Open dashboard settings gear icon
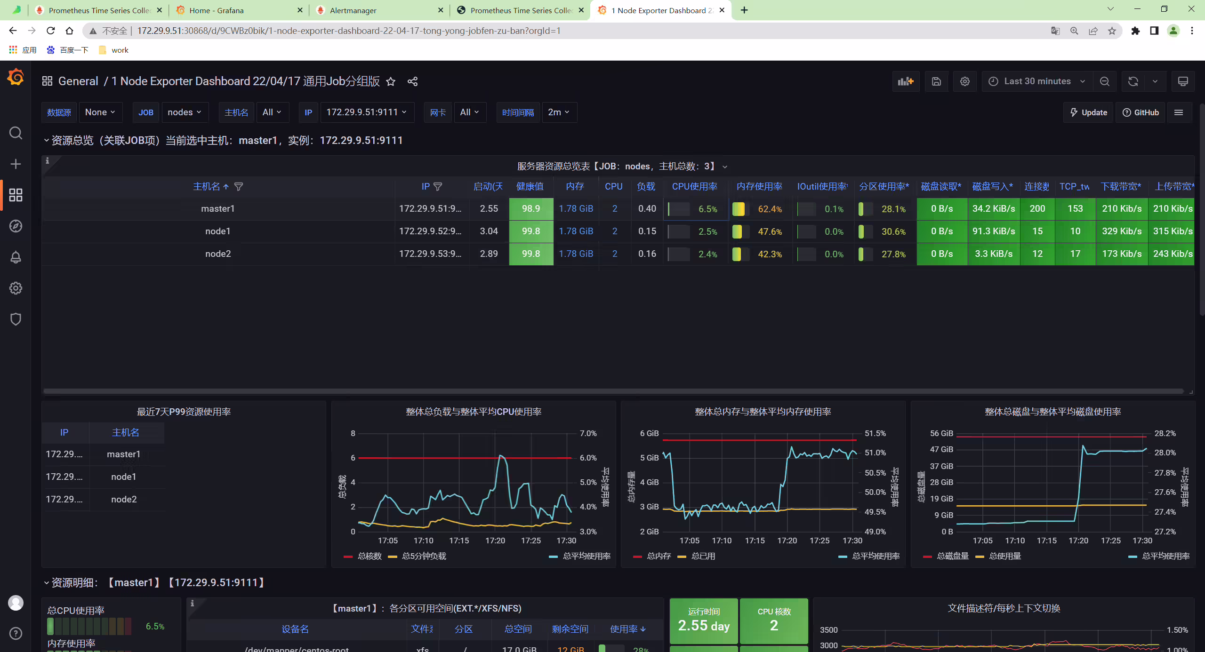The image size is (1205, 652). (x=964, y=81)
